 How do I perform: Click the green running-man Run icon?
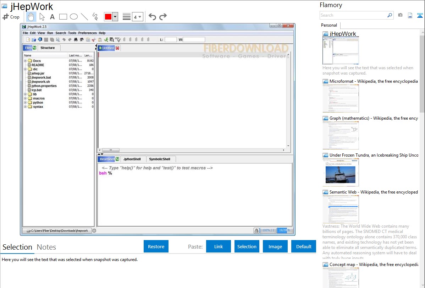coord(106,40)
